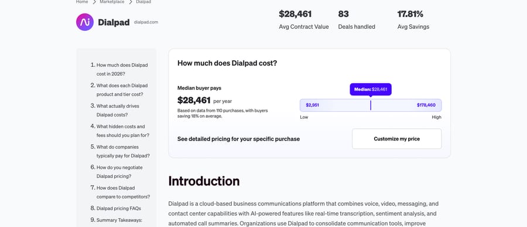
Task: Select the '83' Deals handled figure
Action: pyautogui.click(x=343, y=14)
